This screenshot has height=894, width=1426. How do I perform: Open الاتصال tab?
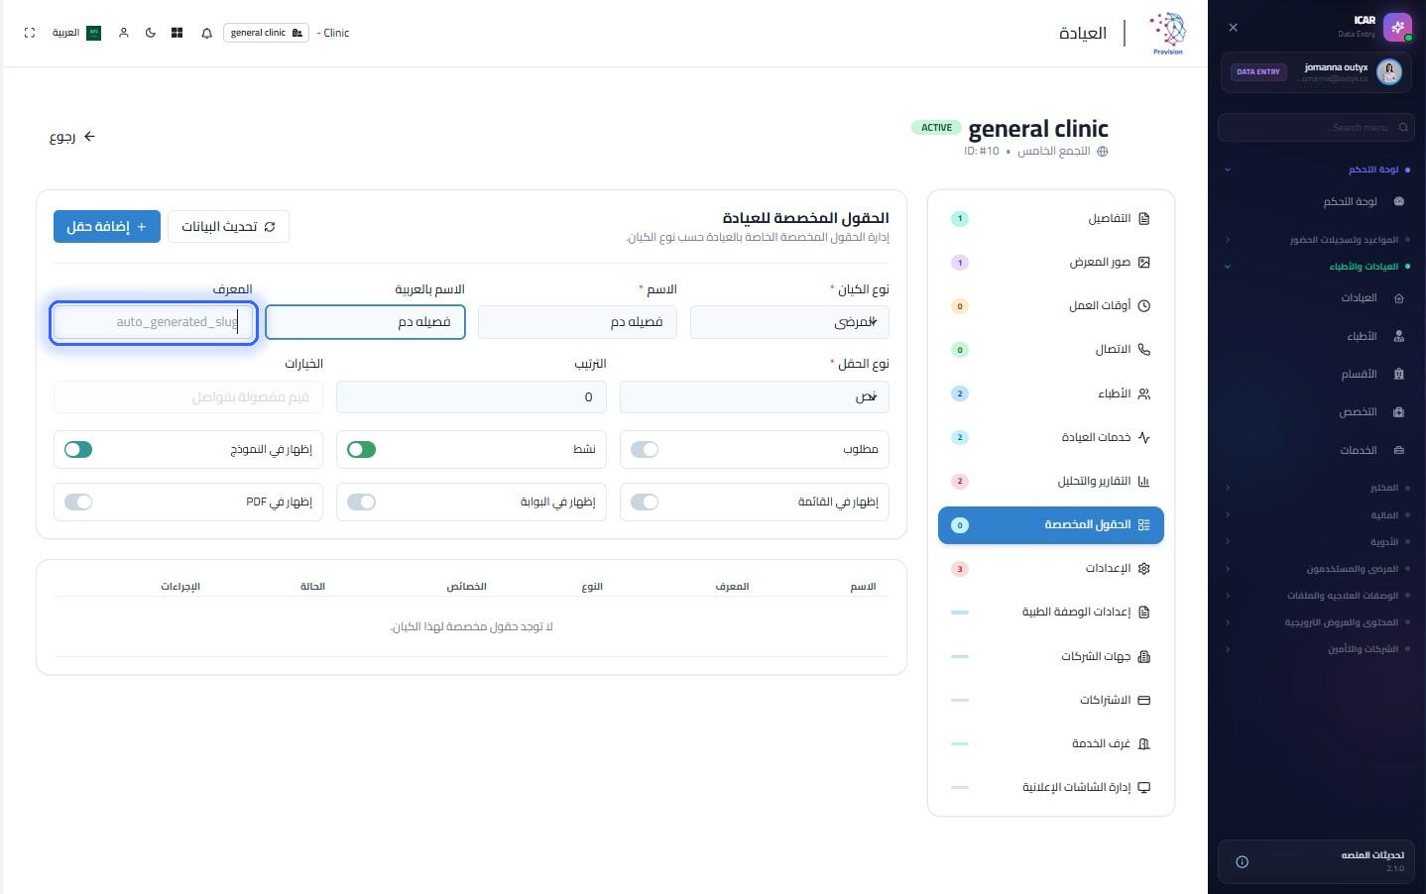1051,349
